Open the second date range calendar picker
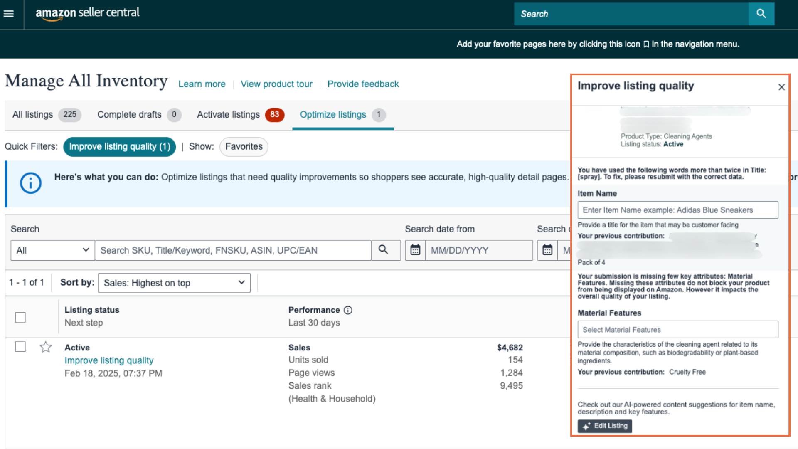 pyautogui.click(x=547, y=250)
